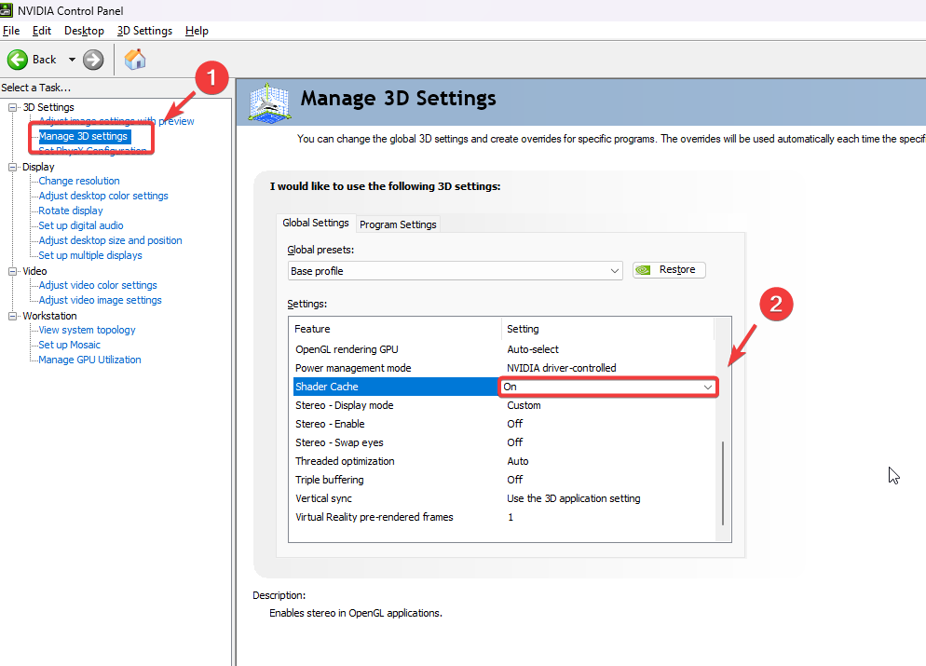Open the Help menu
926x666 pixels.
197,31
